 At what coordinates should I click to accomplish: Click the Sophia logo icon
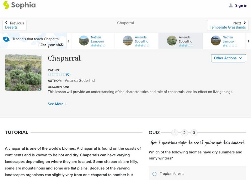pyautogui.click(x=6, y=5)
